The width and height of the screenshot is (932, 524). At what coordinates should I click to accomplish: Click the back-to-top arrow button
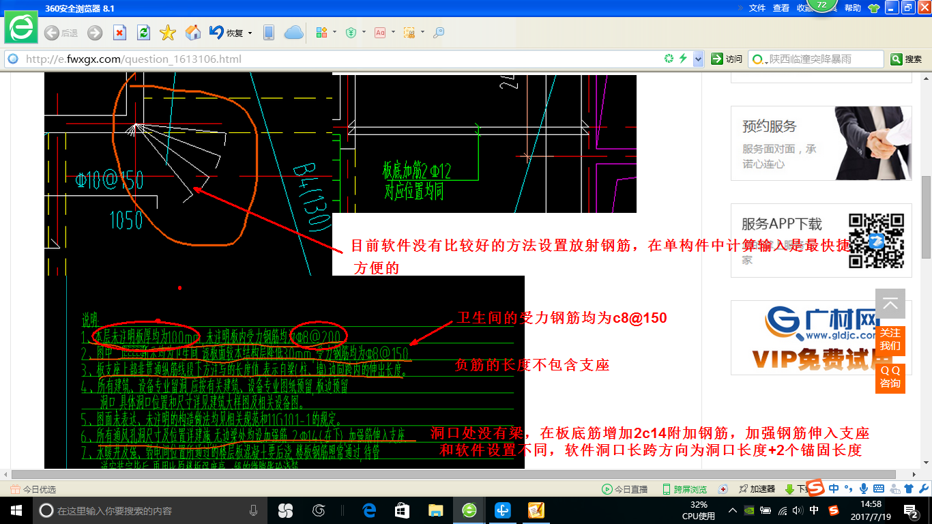(890, 304)
